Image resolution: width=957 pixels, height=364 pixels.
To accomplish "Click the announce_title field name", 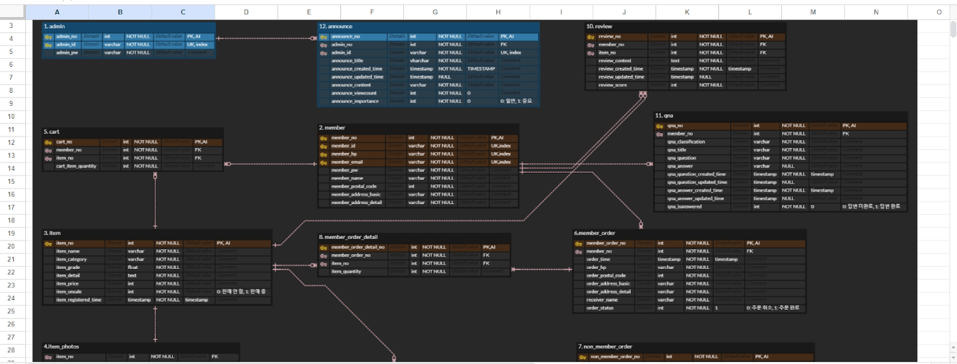I will coord(347,61).
